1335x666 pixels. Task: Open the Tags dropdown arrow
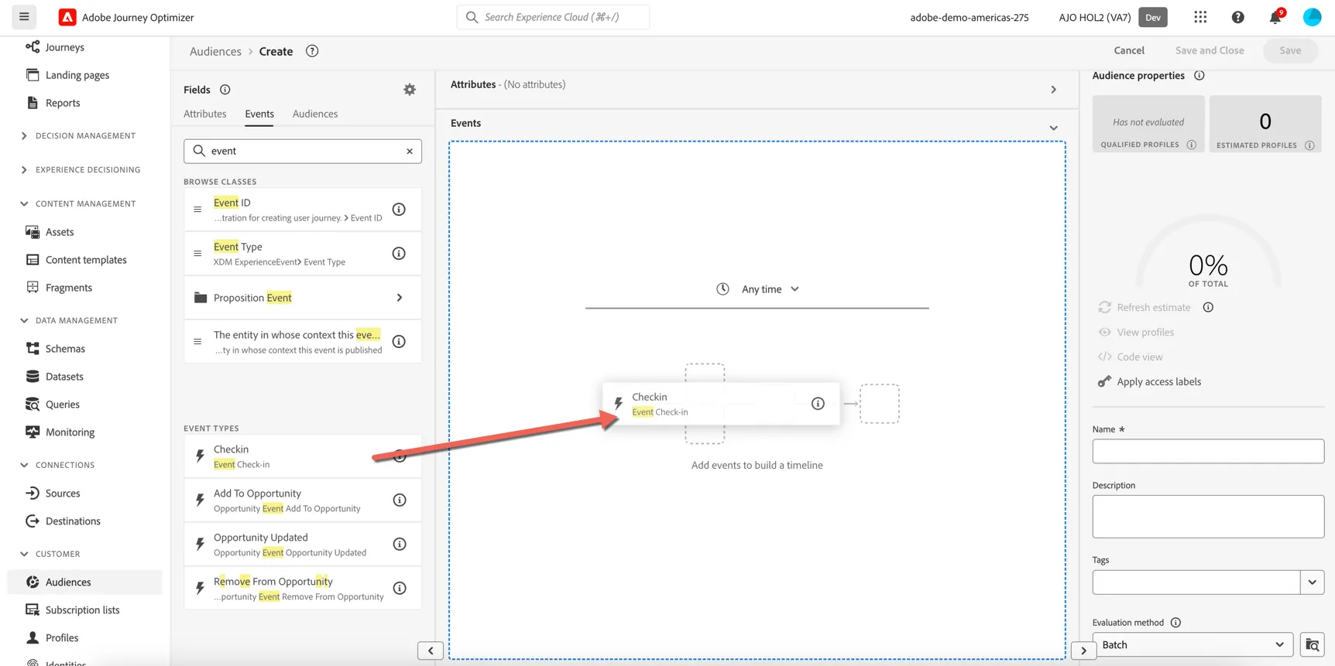tap(1313, 582)
